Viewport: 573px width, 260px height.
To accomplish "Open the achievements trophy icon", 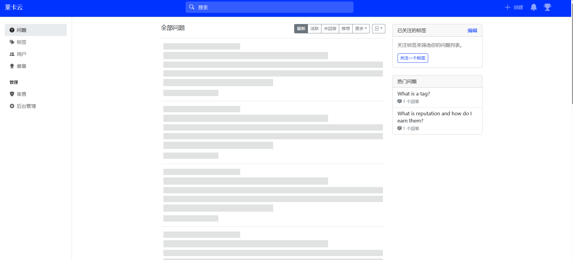I will point(548,7).
